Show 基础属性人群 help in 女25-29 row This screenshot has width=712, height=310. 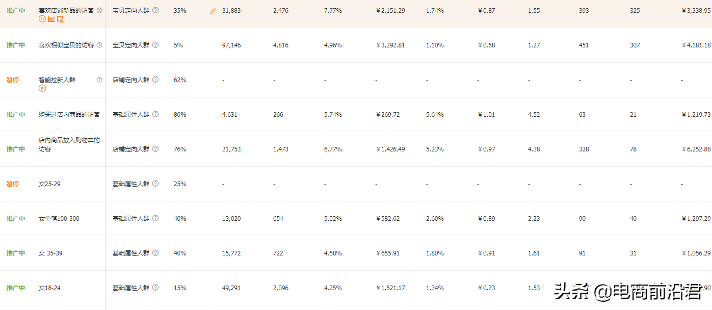coord(155,184)
